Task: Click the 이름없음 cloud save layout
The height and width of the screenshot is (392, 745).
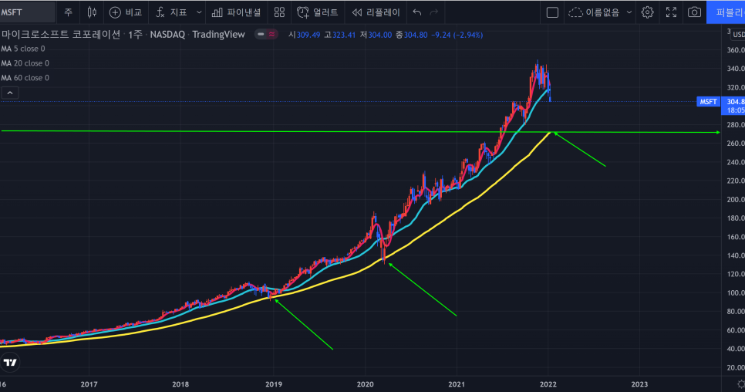Action: 594,12
